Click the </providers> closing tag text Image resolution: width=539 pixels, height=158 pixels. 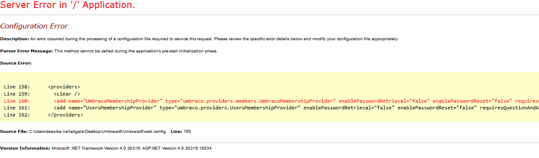click(65, 115)
